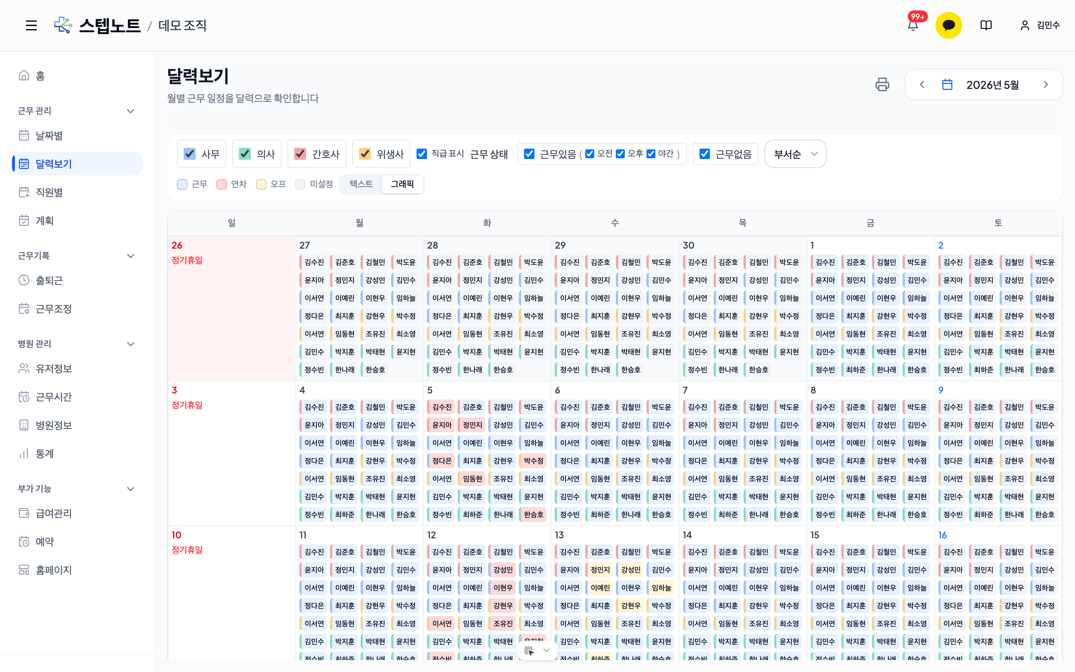This screenshot has width=1075, height=672.
Task: Toggle the 오전 checkbox
Action: 589,154
